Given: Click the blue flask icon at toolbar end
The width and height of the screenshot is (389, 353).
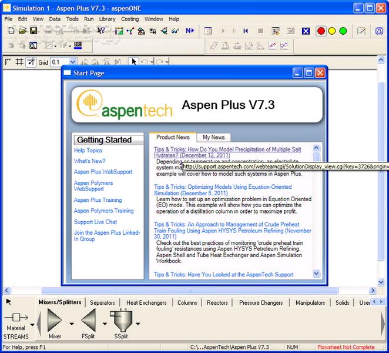Looking at the screenshot, I should coord(379,31).
